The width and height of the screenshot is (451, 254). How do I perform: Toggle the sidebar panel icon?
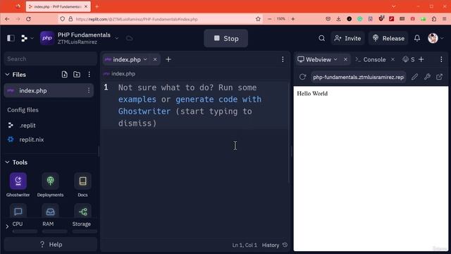[11, 38]
